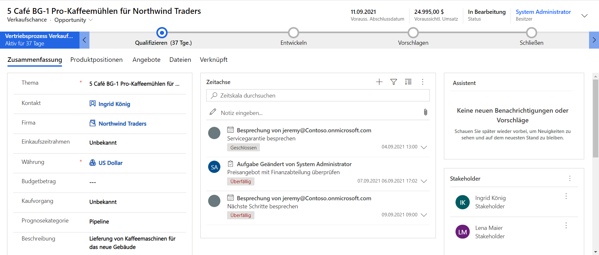Click the scrollbar up arrow

pos(595,76)
